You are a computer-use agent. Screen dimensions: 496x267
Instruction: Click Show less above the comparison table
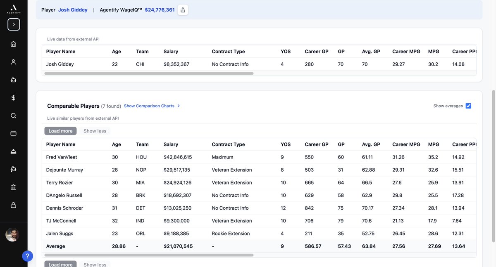click(95, 130)
